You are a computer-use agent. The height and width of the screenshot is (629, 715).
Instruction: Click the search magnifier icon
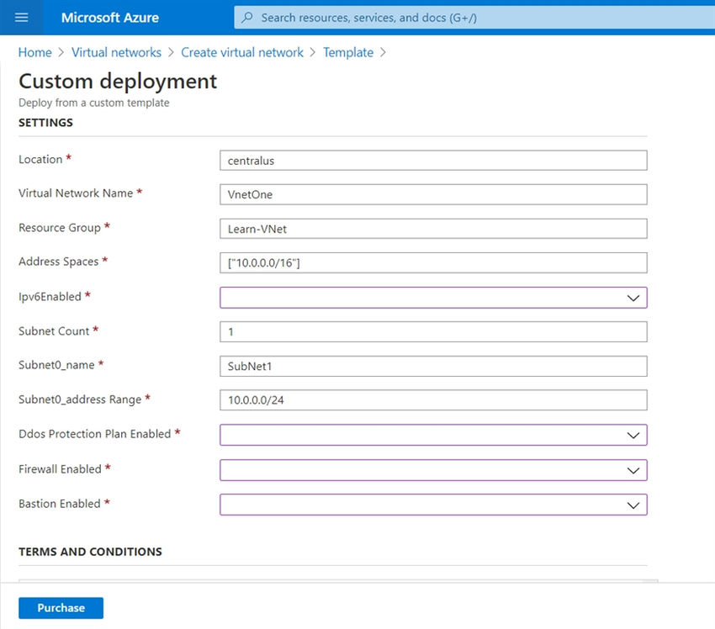tap(247, 17)
